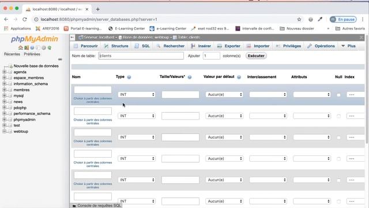Open the Opérations tab
The width and height of the screenshot is (369, 208).
(x=321, y=46)
